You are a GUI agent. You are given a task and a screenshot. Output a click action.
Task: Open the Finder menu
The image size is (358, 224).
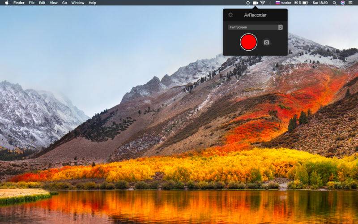[19, 3]
